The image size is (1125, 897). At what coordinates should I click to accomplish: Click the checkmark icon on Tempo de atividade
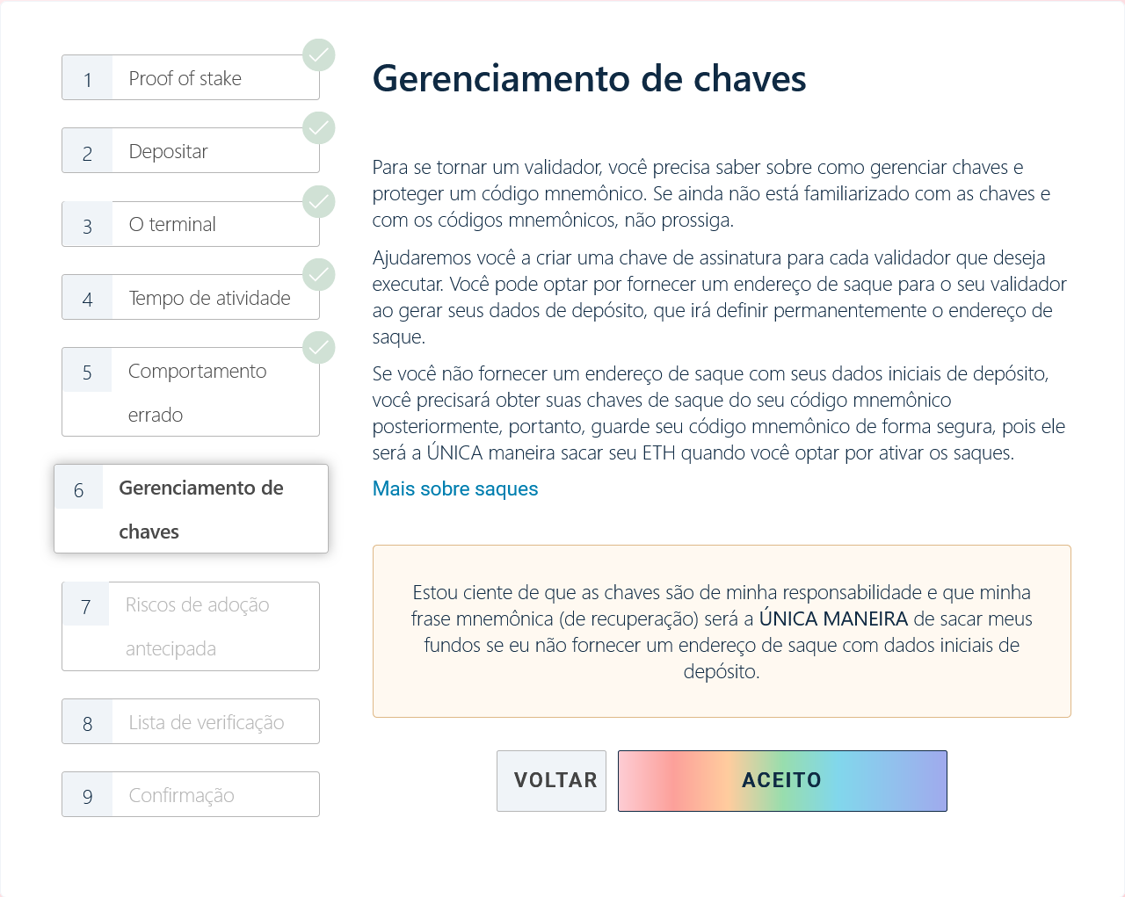(318, 274)
